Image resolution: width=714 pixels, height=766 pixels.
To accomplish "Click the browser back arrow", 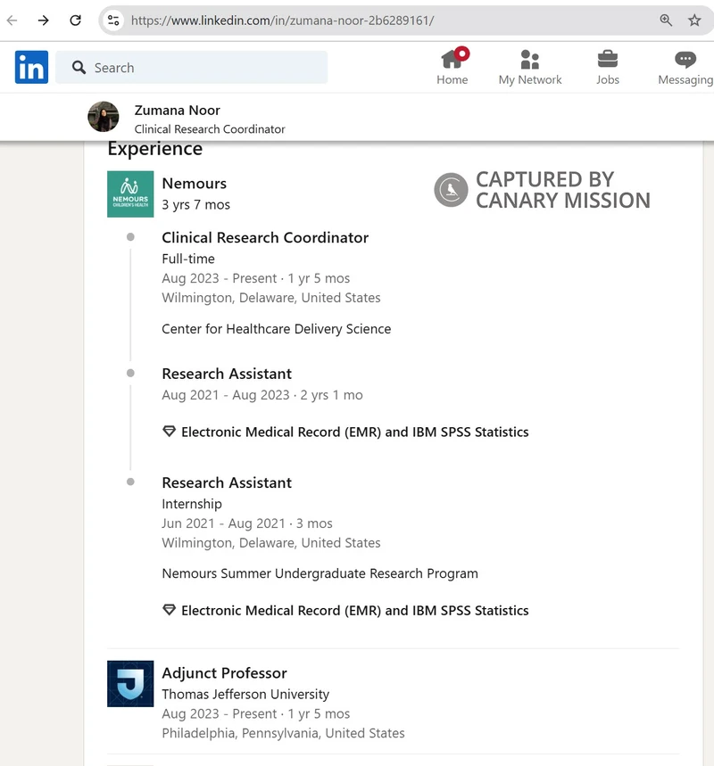I will pyautogui.click(x=12, y=20).
